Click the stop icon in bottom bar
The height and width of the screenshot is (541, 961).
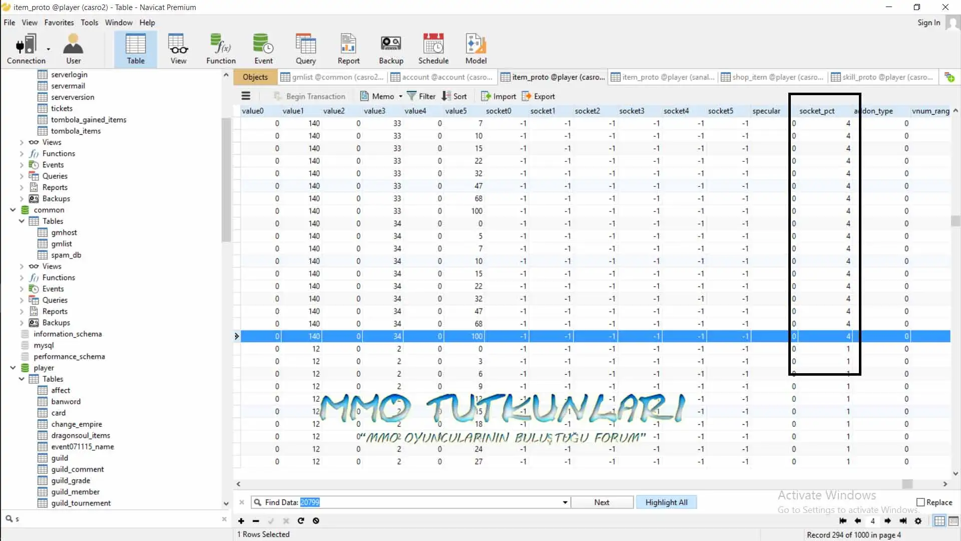click(x=316, y=521)
